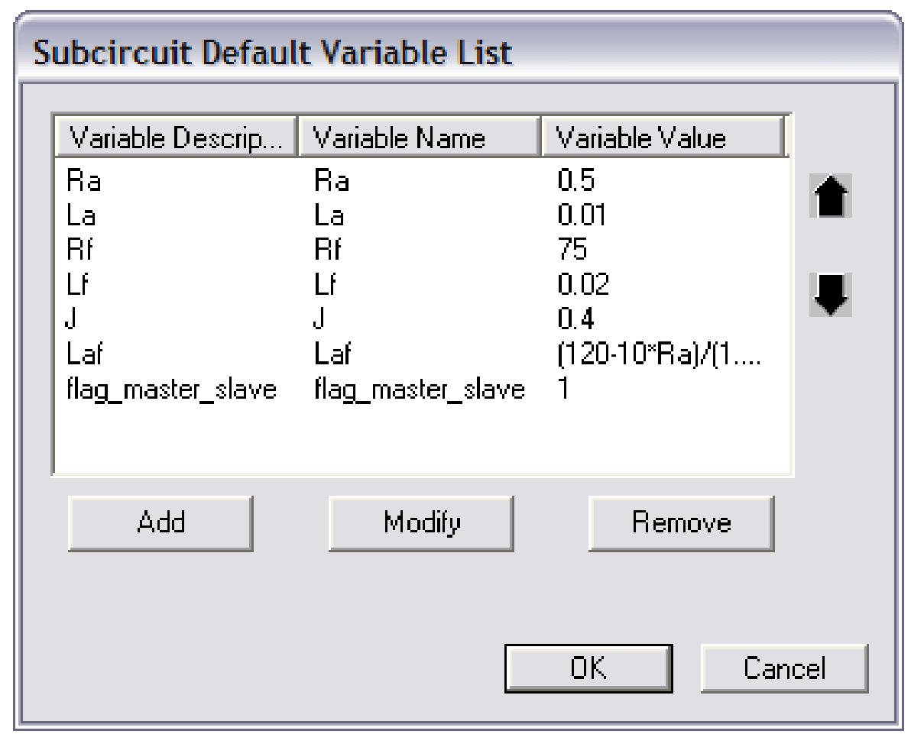Click Lf in the Variable Name column
The height and width of the screenshot is (734, 911).
(326, 284)
